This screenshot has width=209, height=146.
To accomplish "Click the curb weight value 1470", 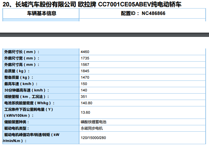I will click(85, 77).
